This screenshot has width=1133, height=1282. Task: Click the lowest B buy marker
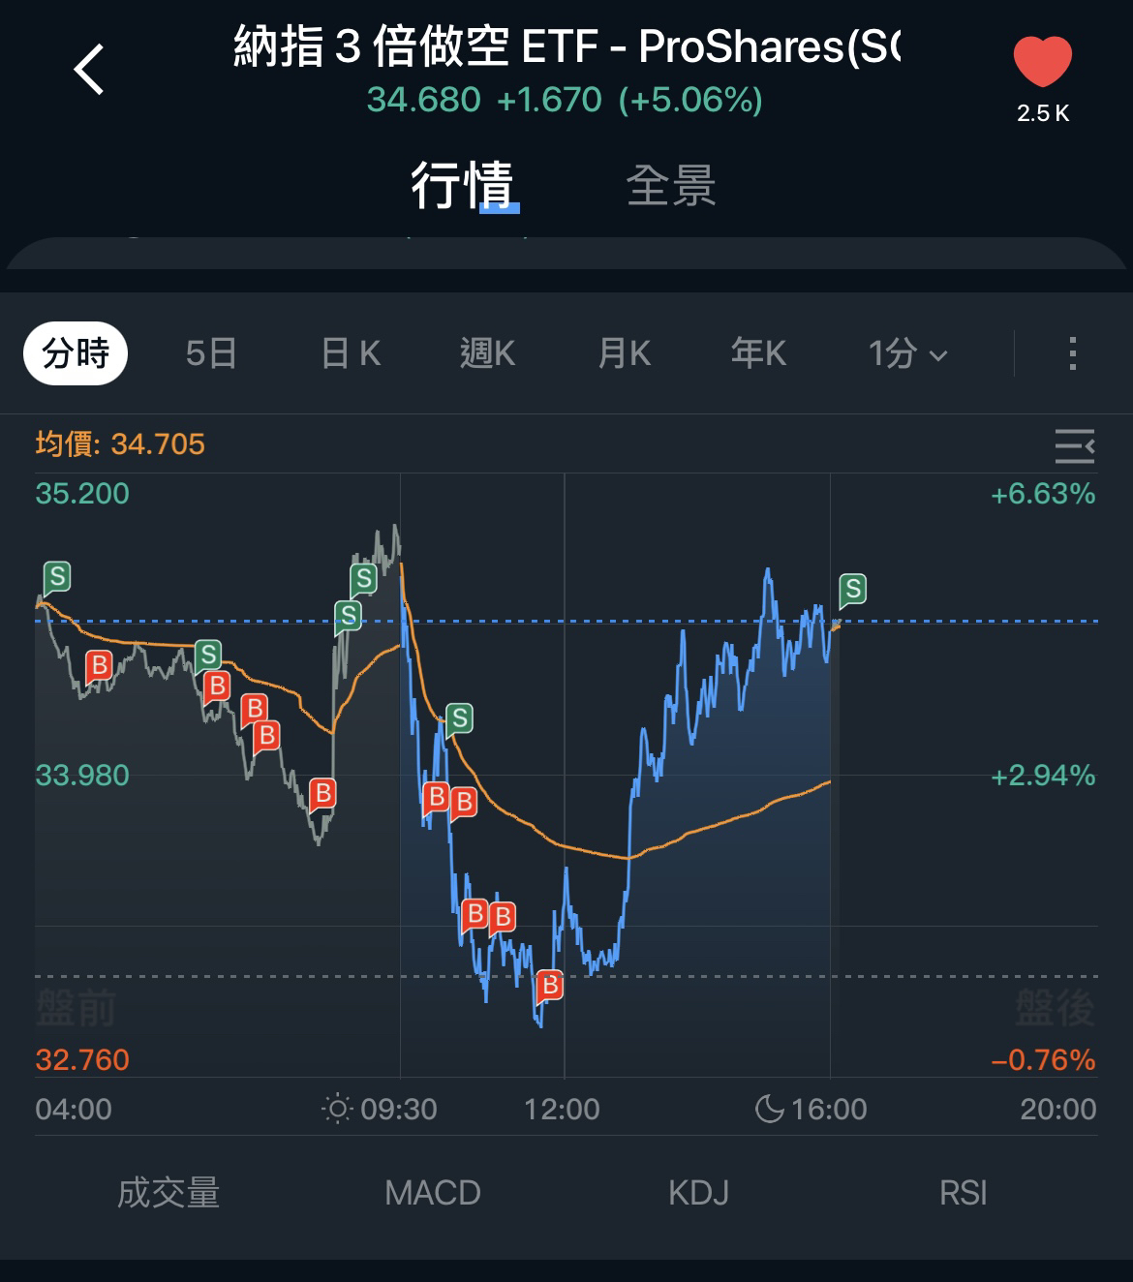[x=549, y=986]
